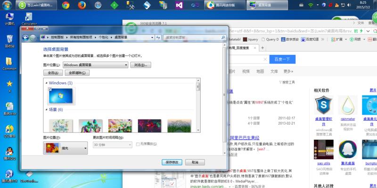Open the 腾讯桌面 penguin thumbnail
This screenshot has width=377, height=188.
click(348, 149)
